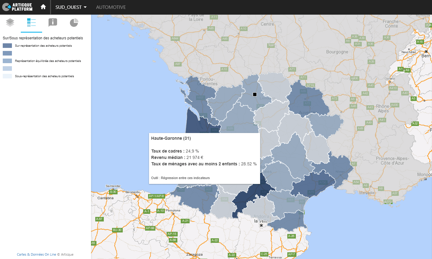Open the legend panel tab icon
432x259 pixels.
click(x=31, y=23)
